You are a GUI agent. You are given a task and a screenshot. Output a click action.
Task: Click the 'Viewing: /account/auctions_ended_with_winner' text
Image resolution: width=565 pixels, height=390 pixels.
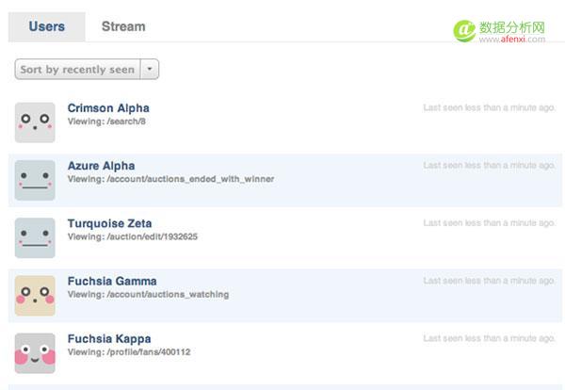[170, 179]
